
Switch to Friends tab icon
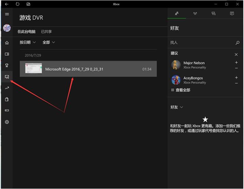(177, 14)
